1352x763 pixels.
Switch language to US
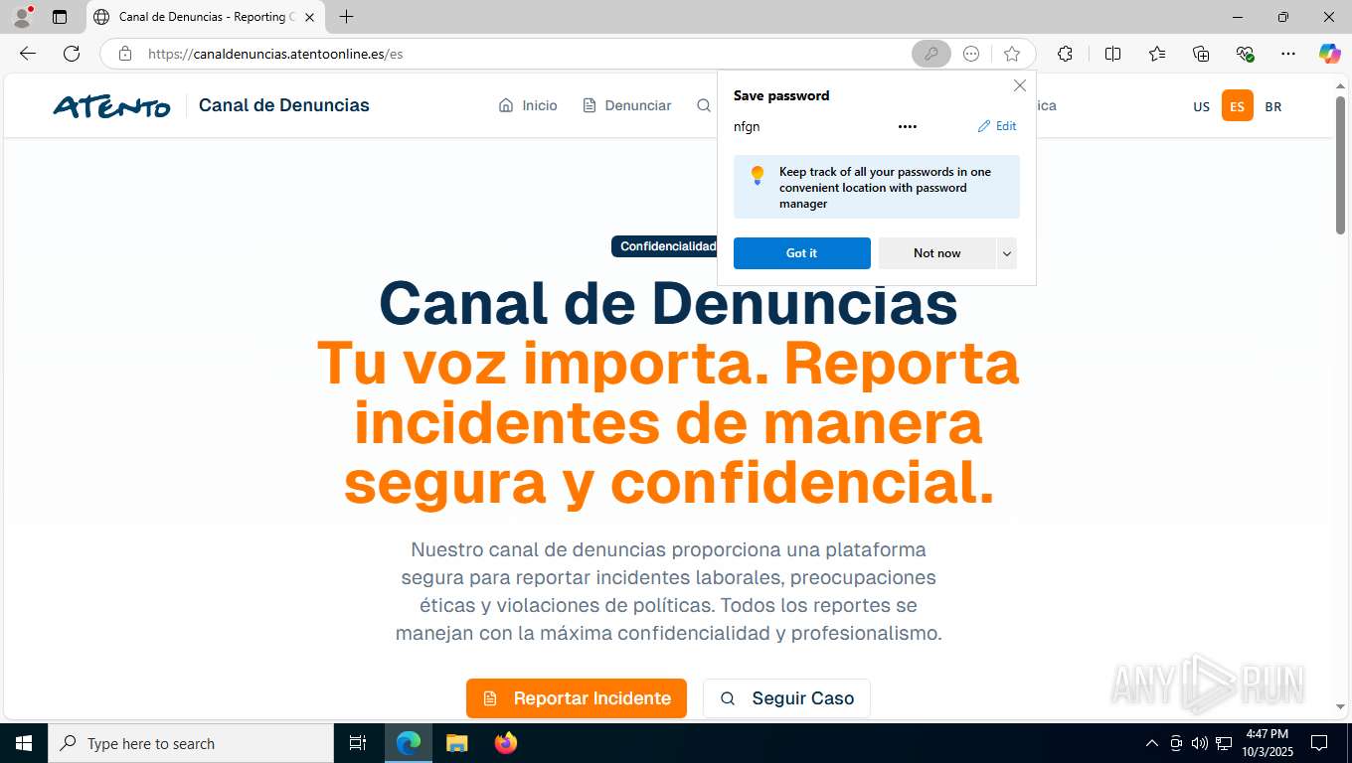click(1202, 106)
